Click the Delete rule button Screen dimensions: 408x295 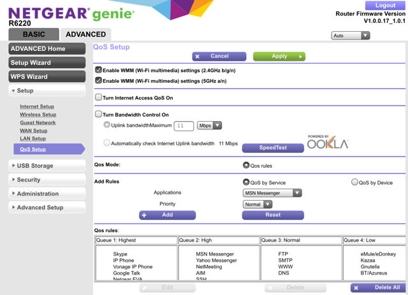295,287
